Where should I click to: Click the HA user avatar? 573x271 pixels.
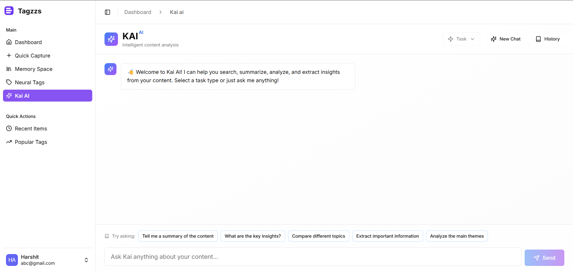(x=12, y=260)
